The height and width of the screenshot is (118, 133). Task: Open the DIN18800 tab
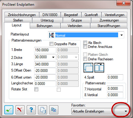50,15
